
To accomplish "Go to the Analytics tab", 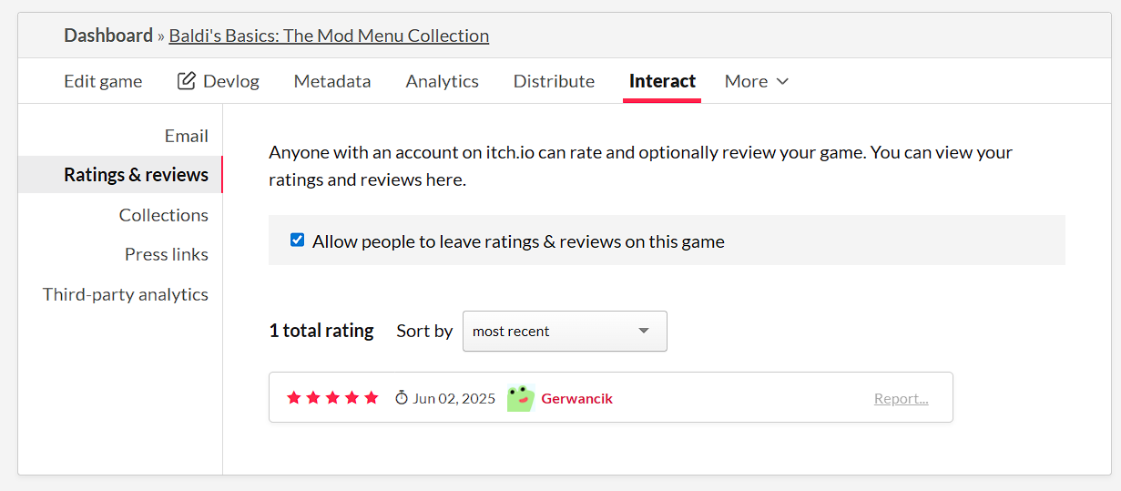I will 442,81.
